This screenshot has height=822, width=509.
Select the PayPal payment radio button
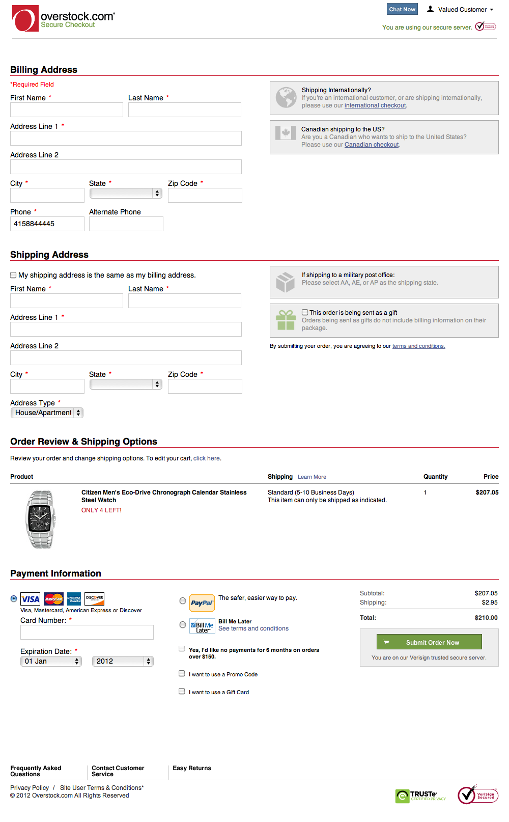(x=182, y=601)
